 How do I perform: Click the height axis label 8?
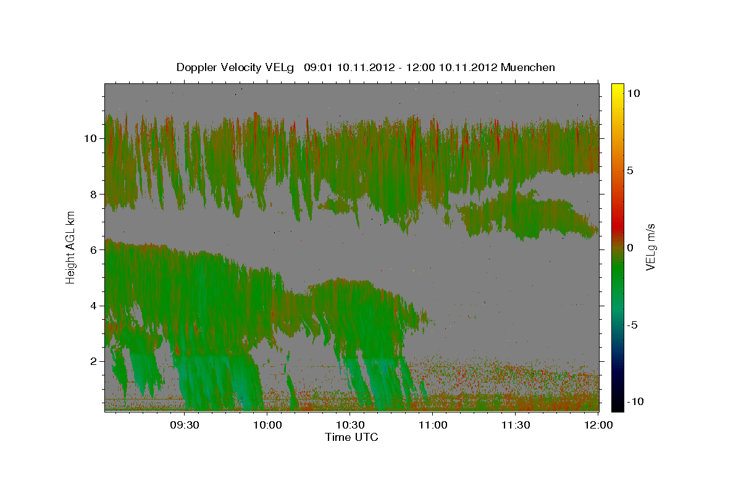(93, 194)
